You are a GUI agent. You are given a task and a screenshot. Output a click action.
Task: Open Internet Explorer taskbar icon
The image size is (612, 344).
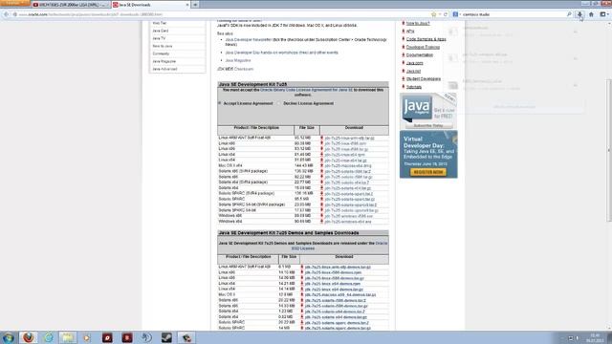[x=49, y=337]
